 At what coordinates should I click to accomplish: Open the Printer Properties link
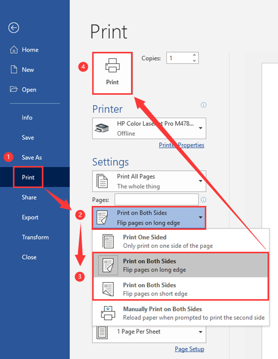tap(182, 145)
